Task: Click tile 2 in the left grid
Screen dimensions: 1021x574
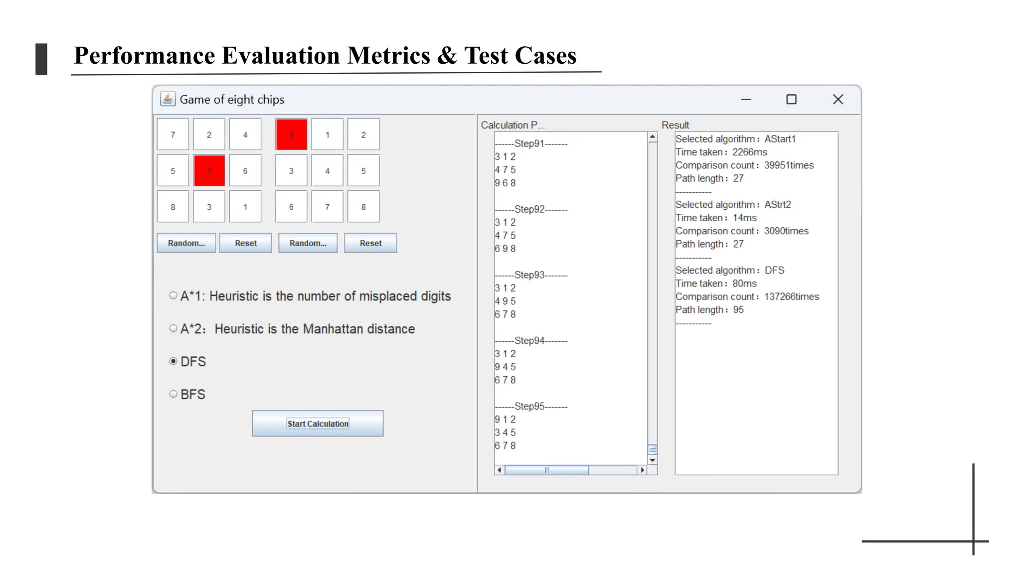Action: pos(209,134)
